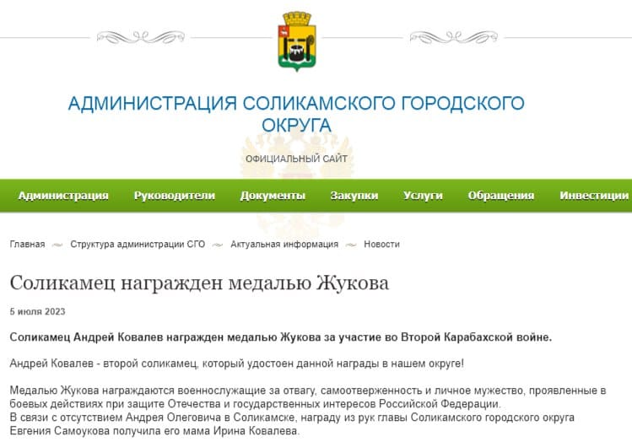
Task: Click the breadcrumb separator after Главная
Action: click(x=57, y=245)
